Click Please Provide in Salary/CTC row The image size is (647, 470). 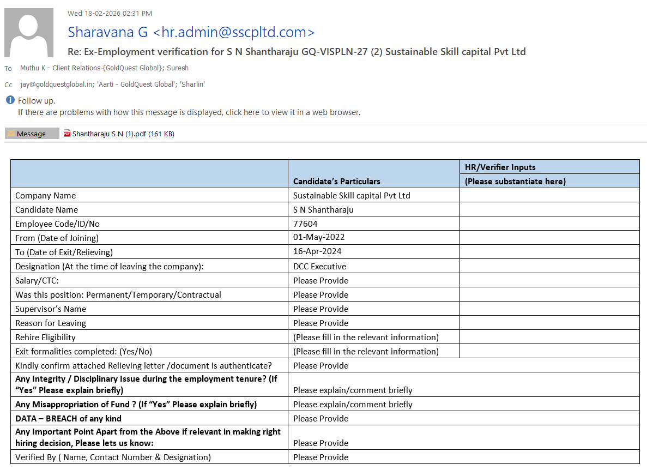pos(321,281)
